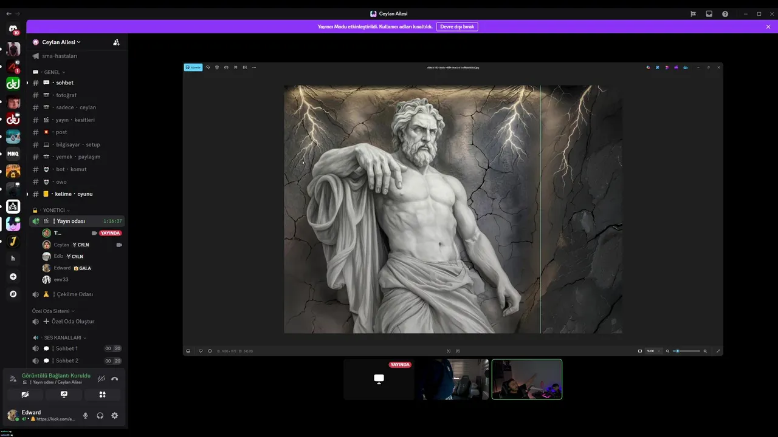Click the delete trash icon in photo viewer

(217, 67)
